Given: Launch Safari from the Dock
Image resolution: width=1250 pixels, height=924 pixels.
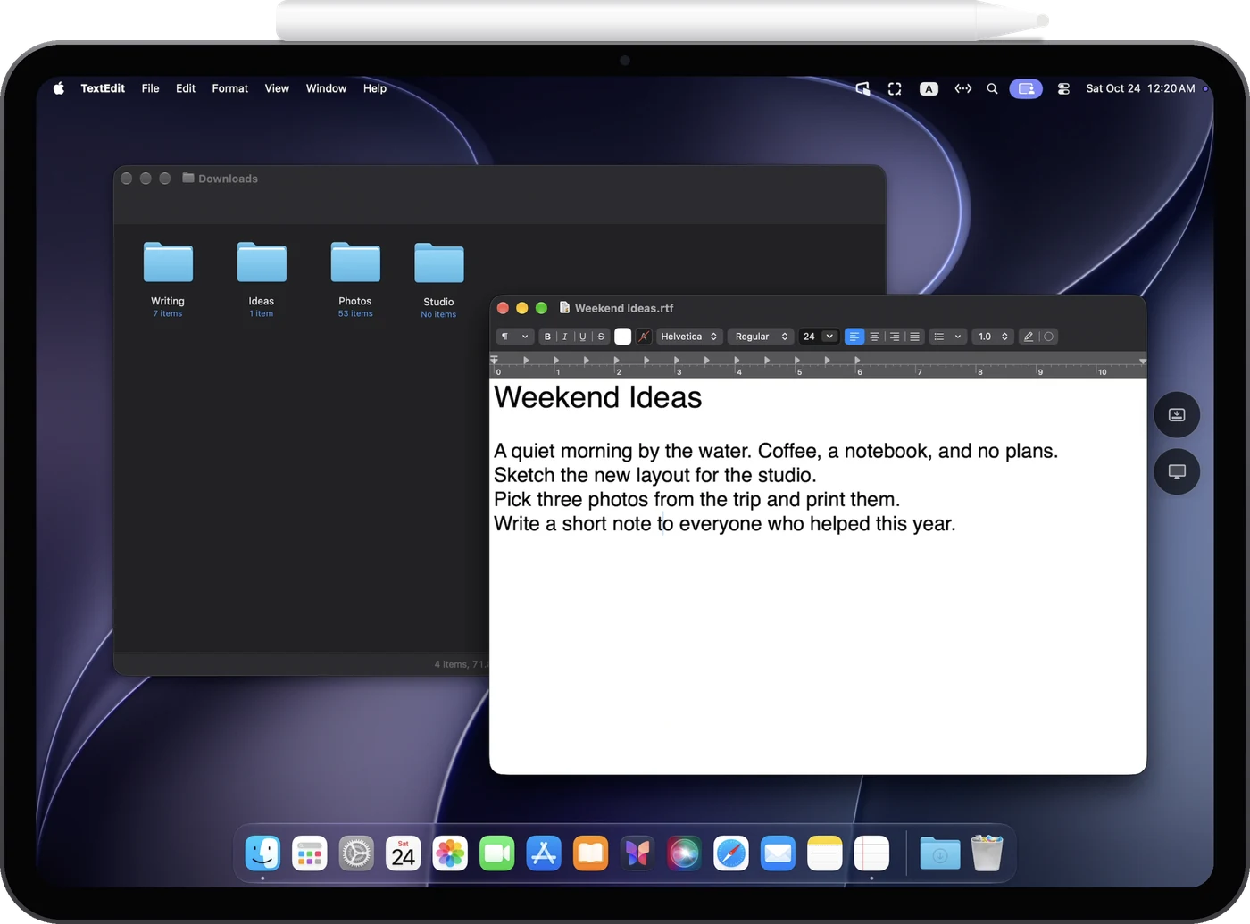Looking at the screenshot, I should (731, 853).
